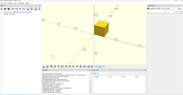Switch to the Left view icon
The image size is (183, 95).
(x=77, y=67)
